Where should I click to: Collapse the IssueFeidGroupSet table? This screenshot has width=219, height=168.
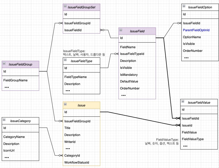(x=65, y=6)
